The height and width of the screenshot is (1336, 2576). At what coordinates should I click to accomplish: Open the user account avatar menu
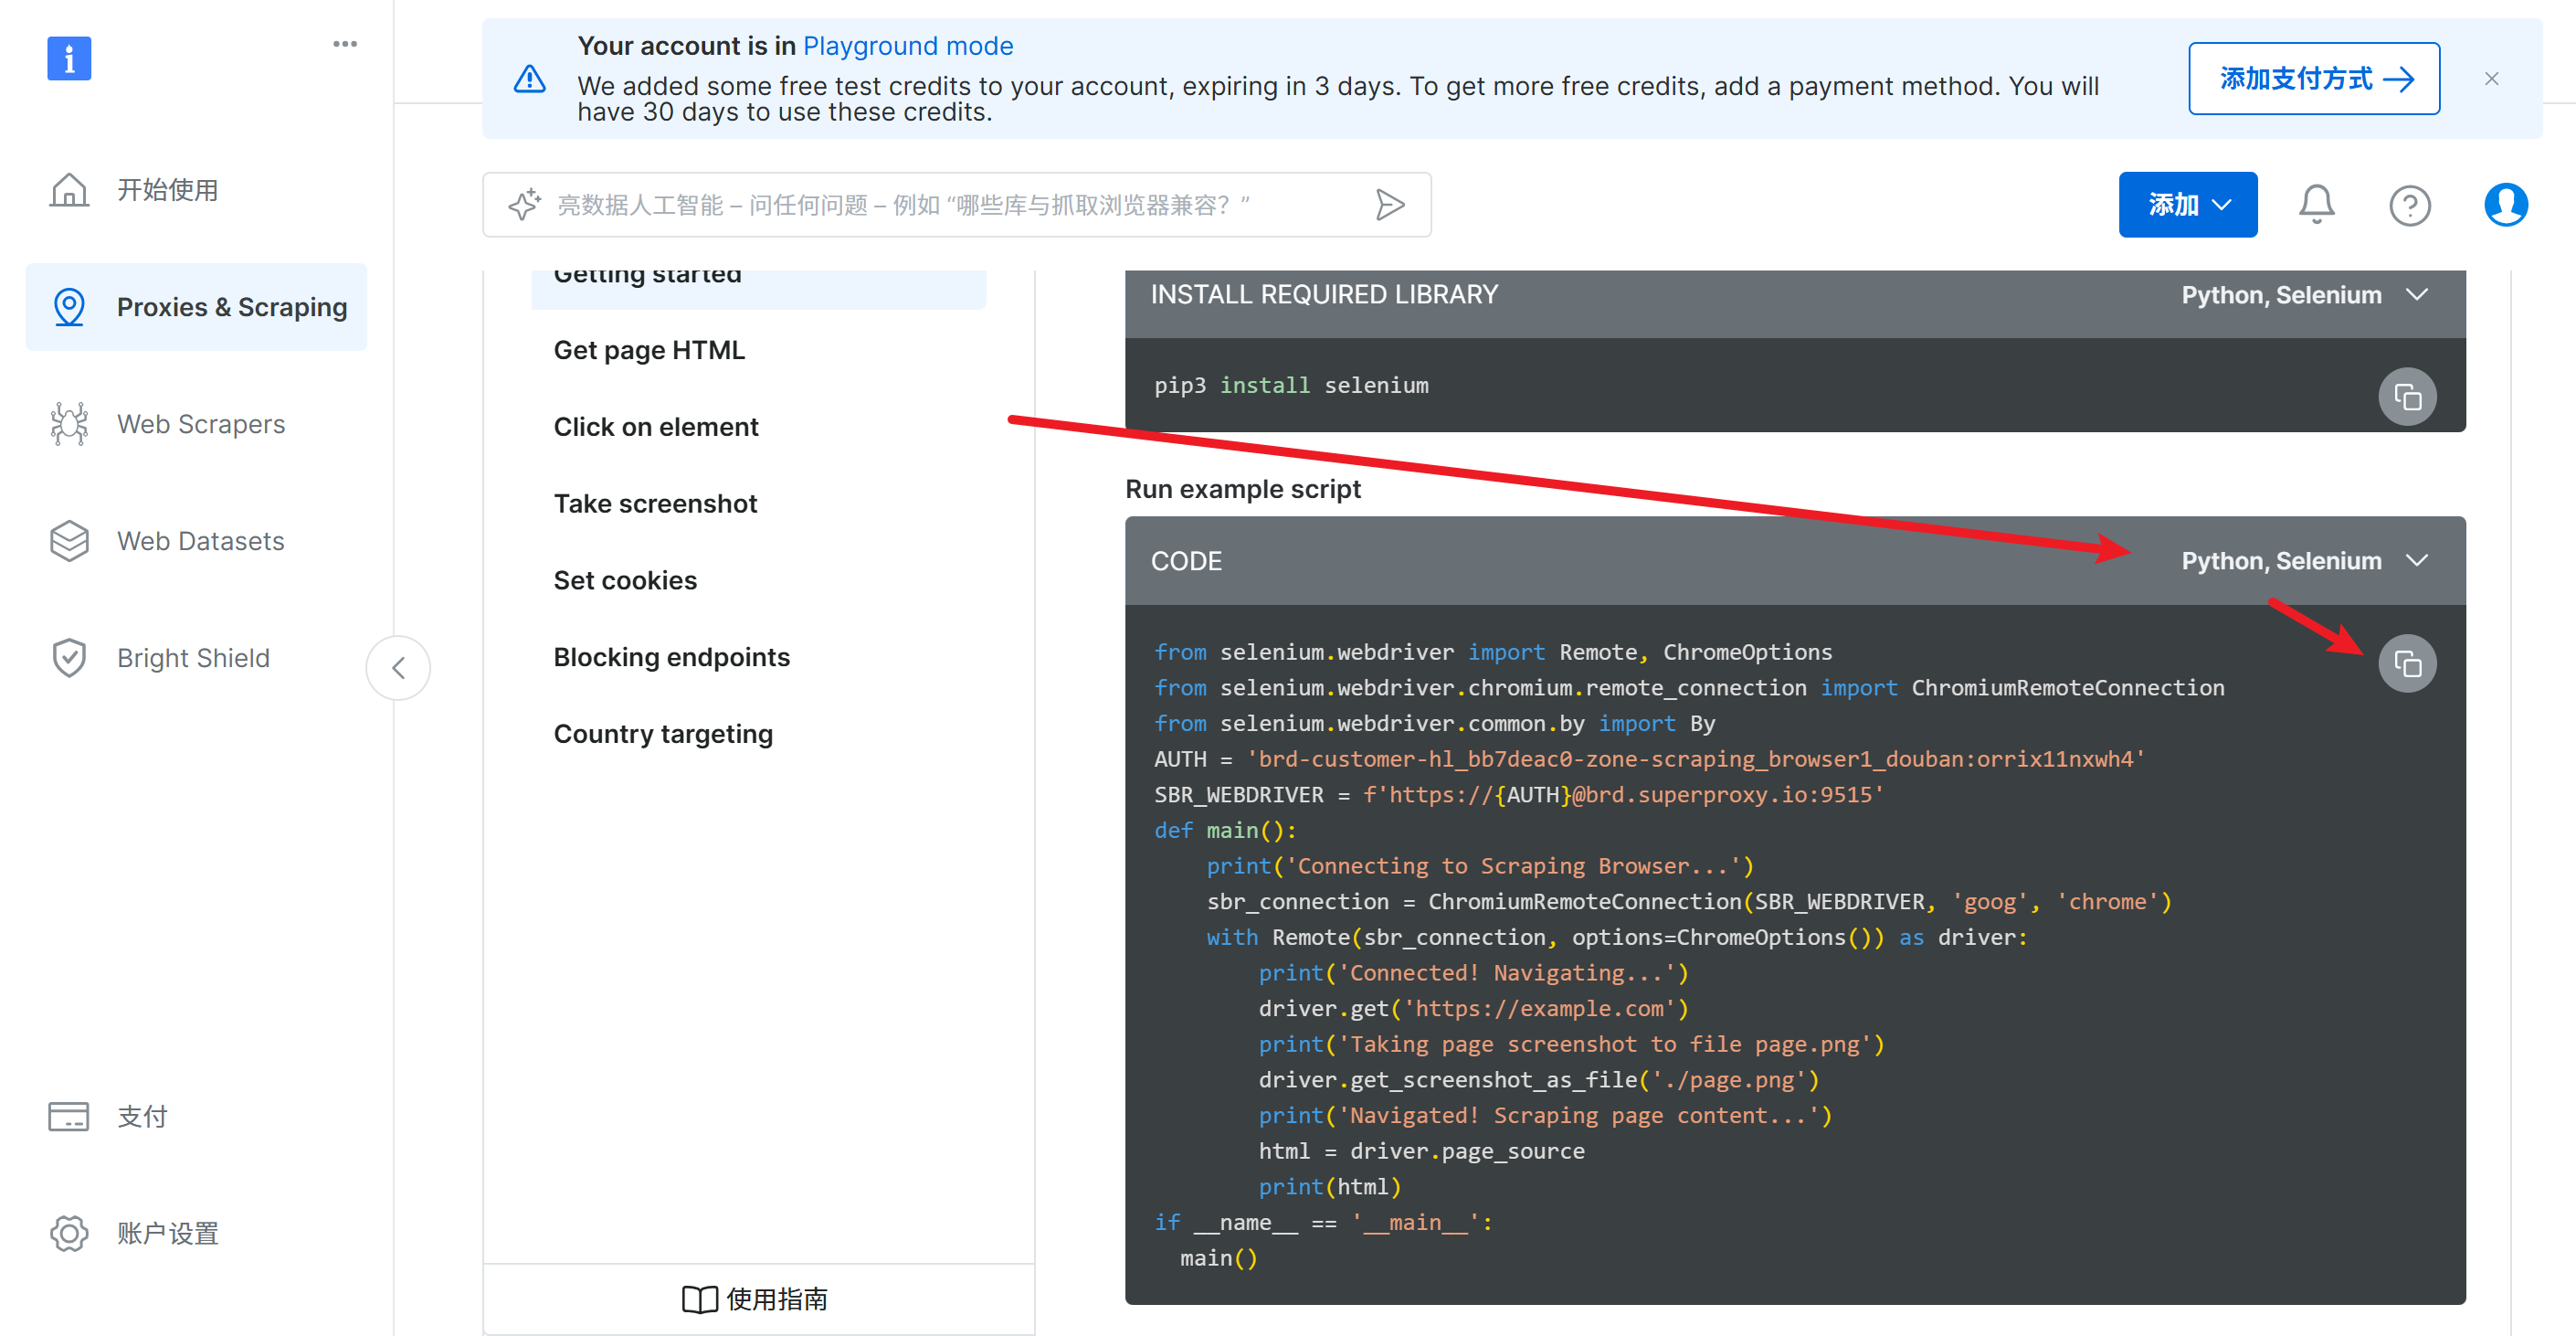coord(2505,205)
